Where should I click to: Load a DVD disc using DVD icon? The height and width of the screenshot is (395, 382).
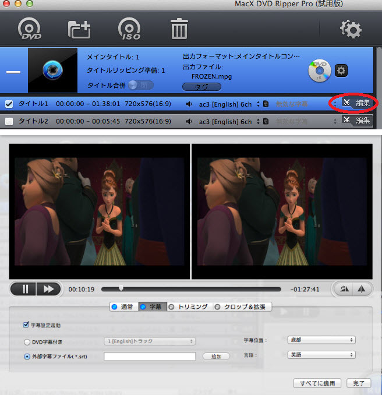point(30,29)
